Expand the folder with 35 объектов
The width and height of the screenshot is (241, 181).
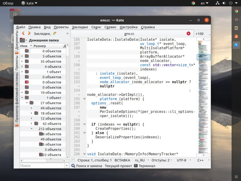point(22,62)
